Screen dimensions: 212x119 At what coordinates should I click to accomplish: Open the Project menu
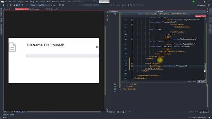[x=21, y=2]
